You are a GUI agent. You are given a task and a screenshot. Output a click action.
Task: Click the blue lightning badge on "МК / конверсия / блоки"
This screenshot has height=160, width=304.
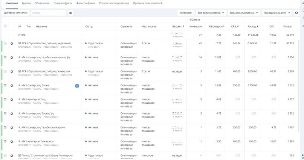click(x=77, y=86)
